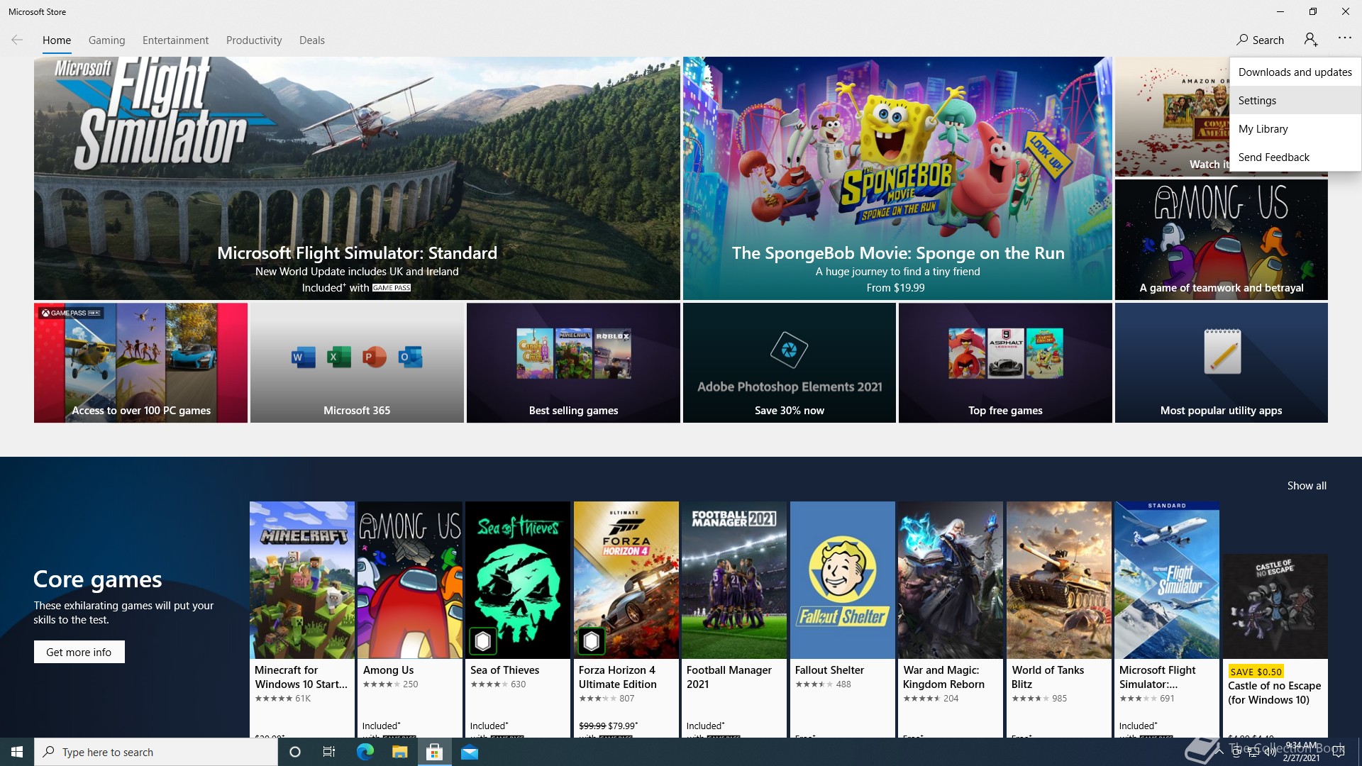The width and height of the screenshot is (1362, 766).
Task: Open the Among Us teamwork and betrayal banner
Action: point(1221,240)
